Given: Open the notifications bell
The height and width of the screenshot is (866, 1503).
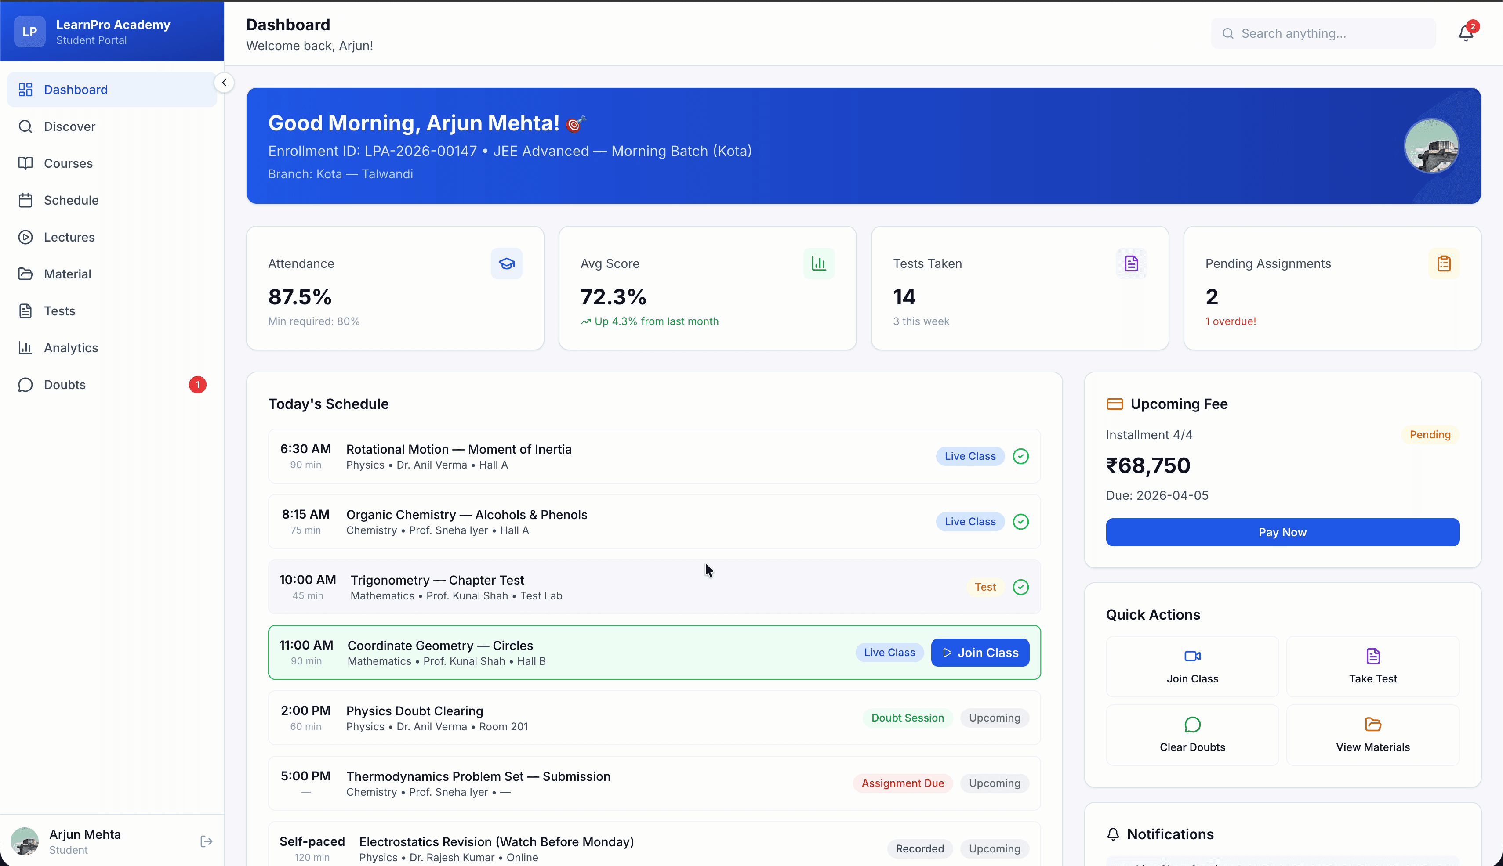Looking at the screenshot, I should (1465, 32).
